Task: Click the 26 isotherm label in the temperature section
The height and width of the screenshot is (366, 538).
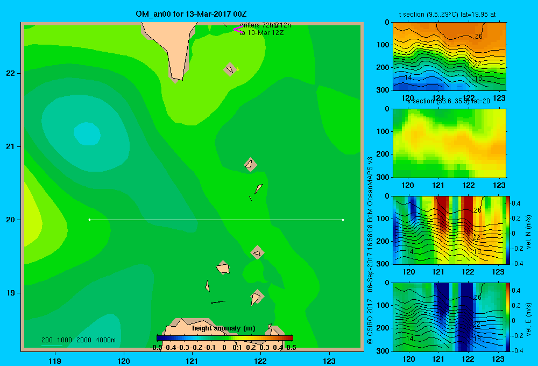Action: (x=478, y=36)
